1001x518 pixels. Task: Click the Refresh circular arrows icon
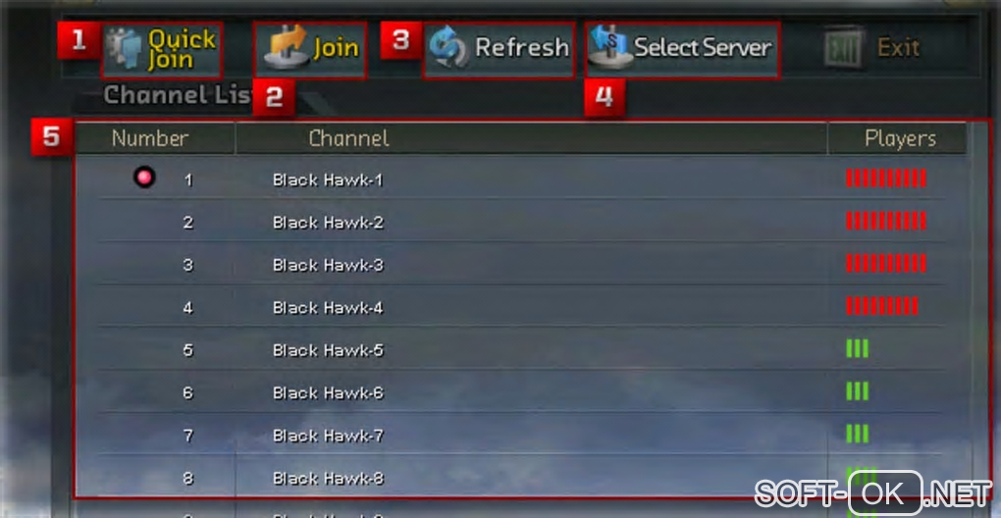[448, 48]
